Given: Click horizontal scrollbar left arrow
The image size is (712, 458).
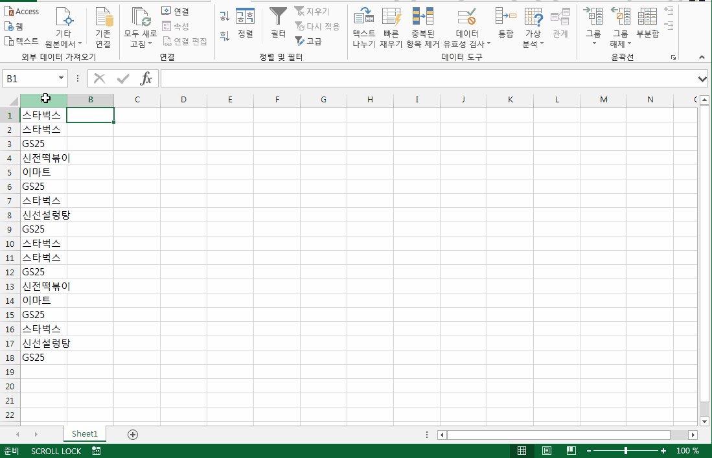Looking at the screenshot, I should [x=442, y=435].
